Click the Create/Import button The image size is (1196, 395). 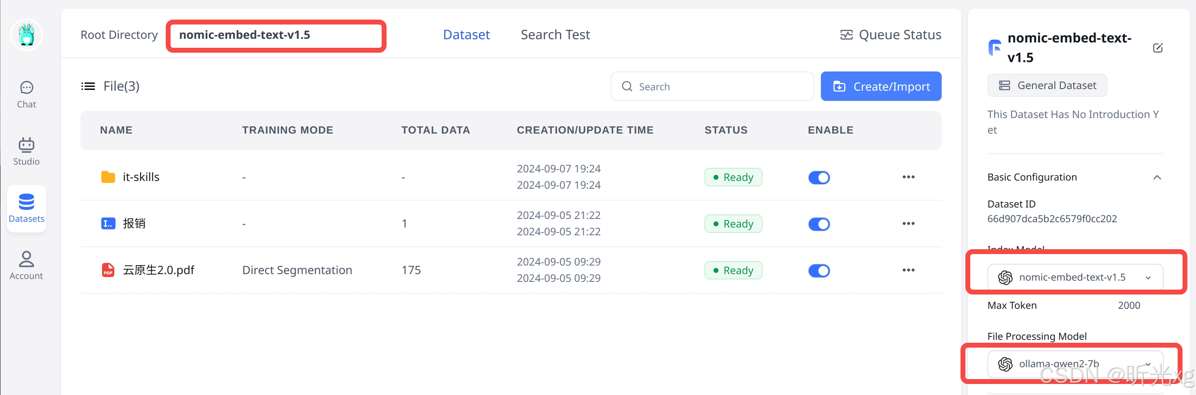pos(881,87)
